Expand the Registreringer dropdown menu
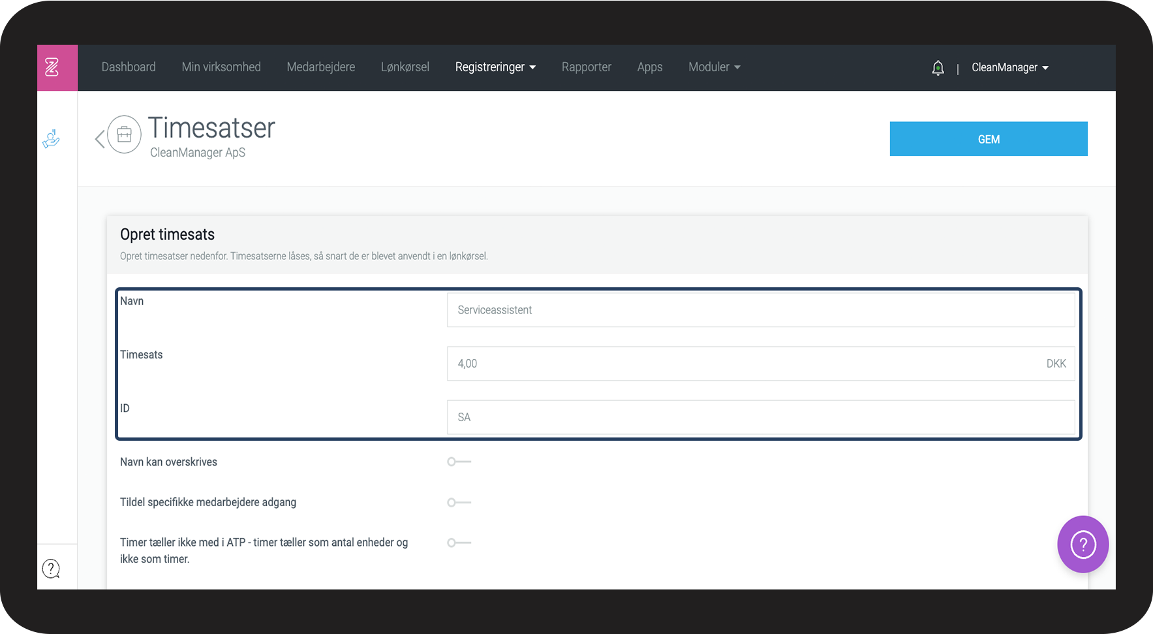The width and height of the screenshot is (1153, 634). pos(495,67)
